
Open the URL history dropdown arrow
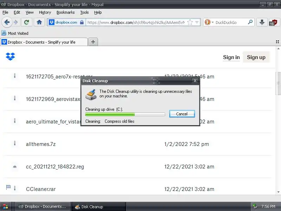click(x=197, y=22)
